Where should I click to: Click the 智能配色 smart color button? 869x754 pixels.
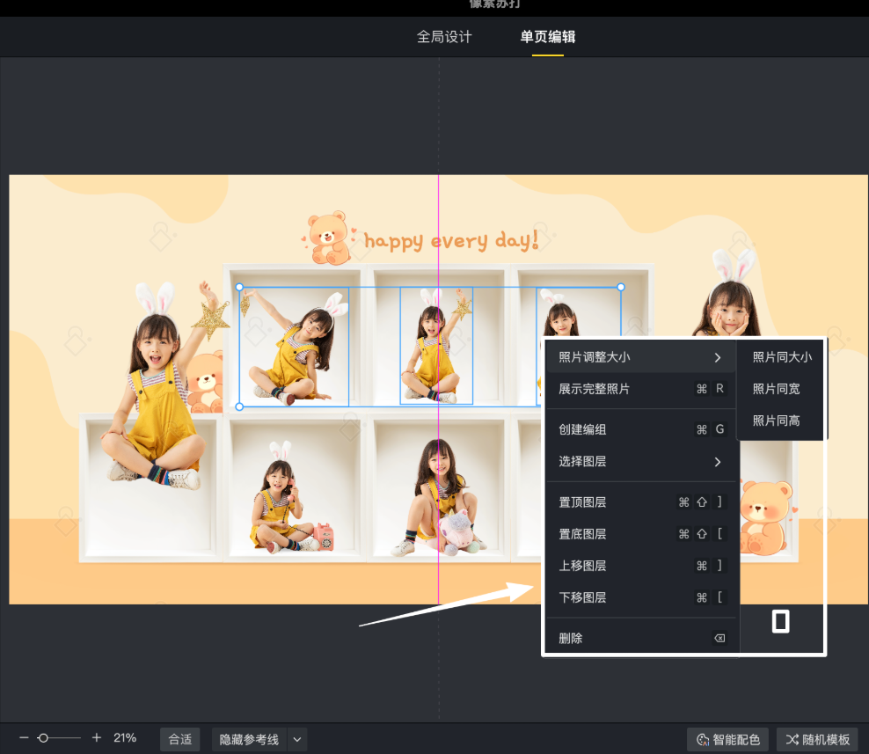tap(727, 739)
